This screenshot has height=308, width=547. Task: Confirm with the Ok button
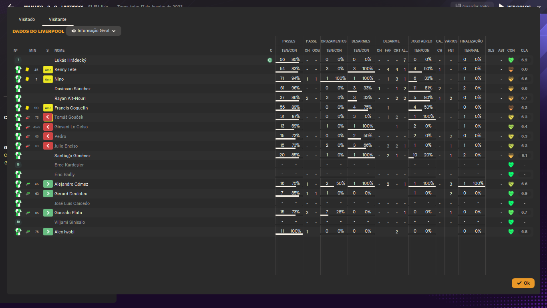523,283
